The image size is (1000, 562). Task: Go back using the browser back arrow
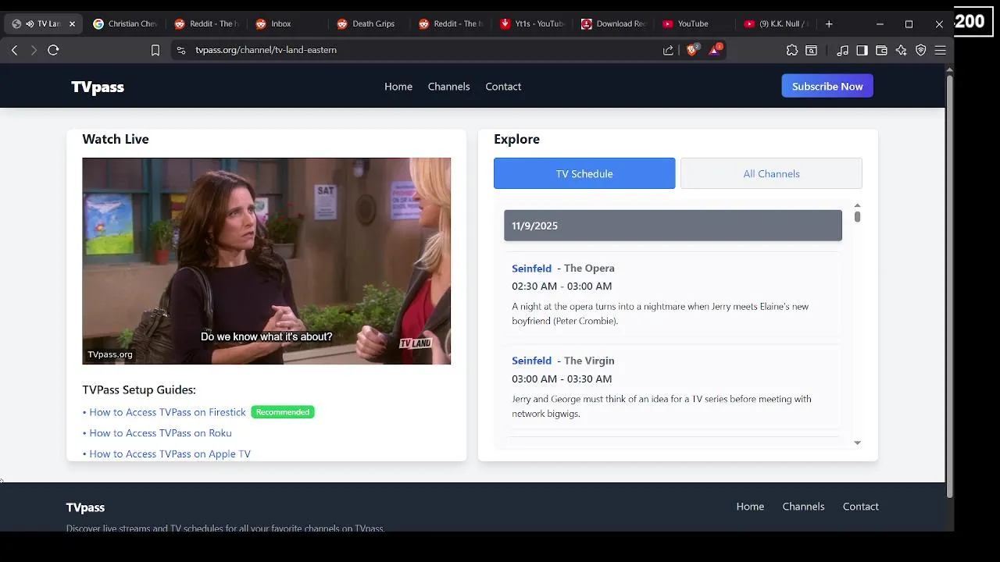point(15,50)
